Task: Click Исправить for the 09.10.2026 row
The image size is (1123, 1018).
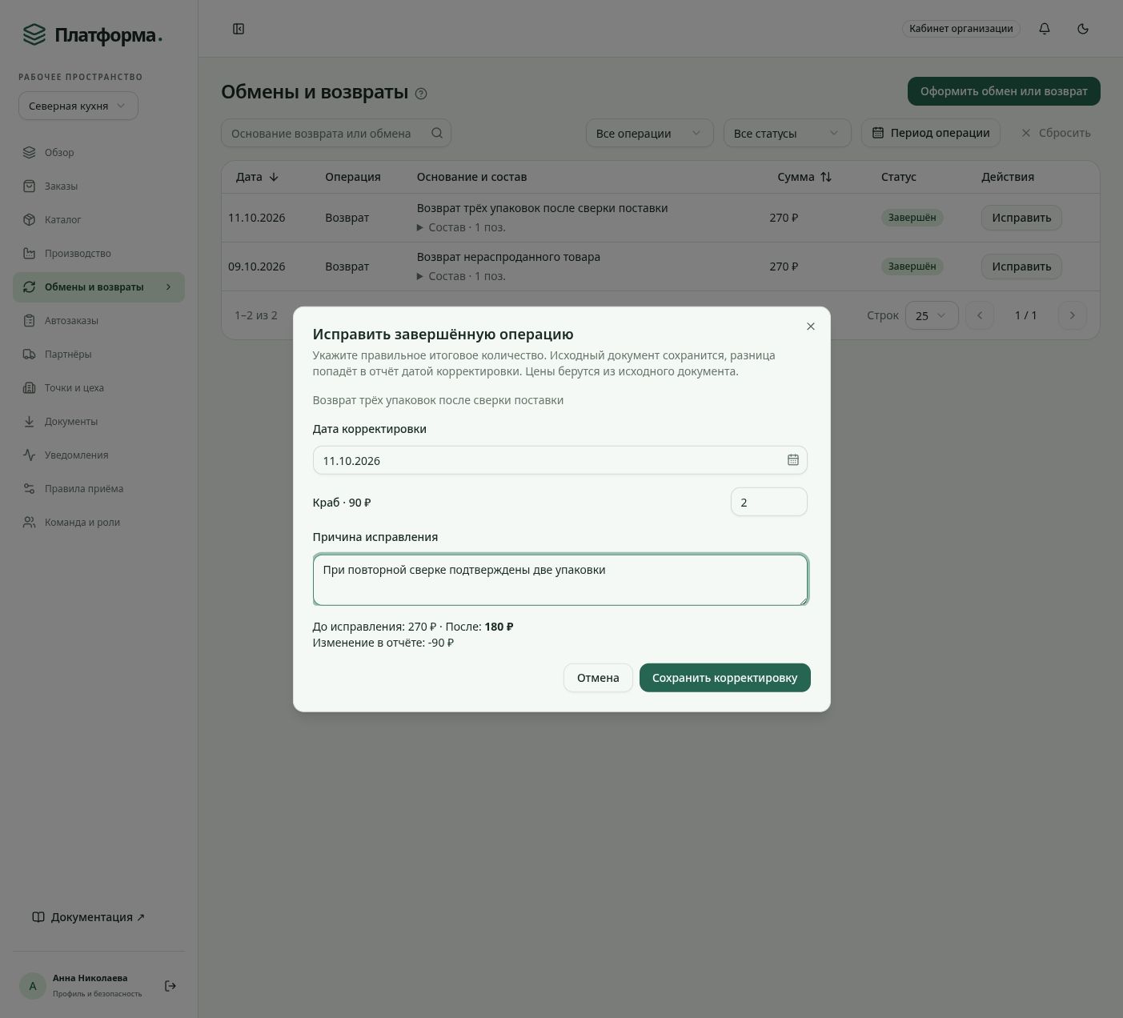Action: [1021, 267]
